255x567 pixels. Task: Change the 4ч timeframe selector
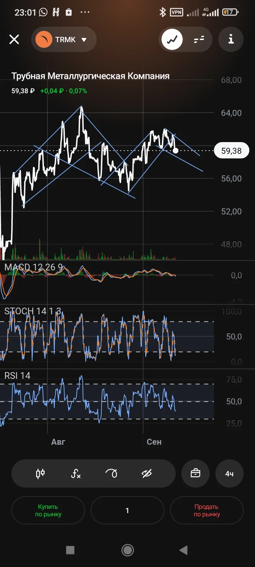click(x=229, y=473)
